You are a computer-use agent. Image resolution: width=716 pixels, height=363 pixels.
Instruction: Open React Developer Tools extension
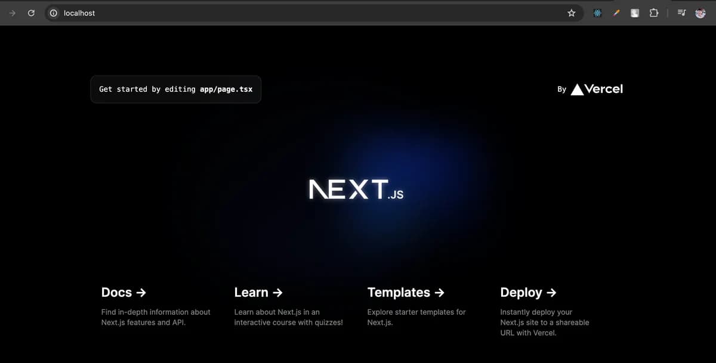(x=597, y=13)
